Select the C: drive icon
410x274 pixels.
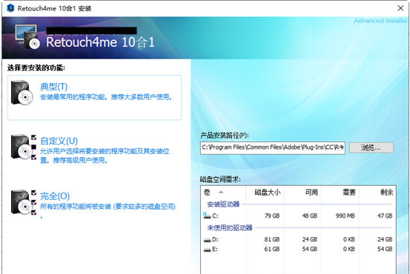pos(207,215)
